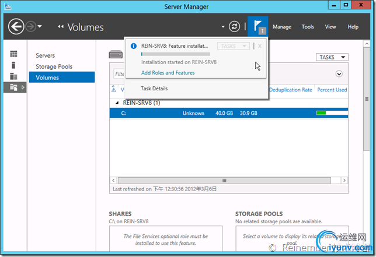
Task: Click the Unknown cell in C: row
Action: point(193,113)
